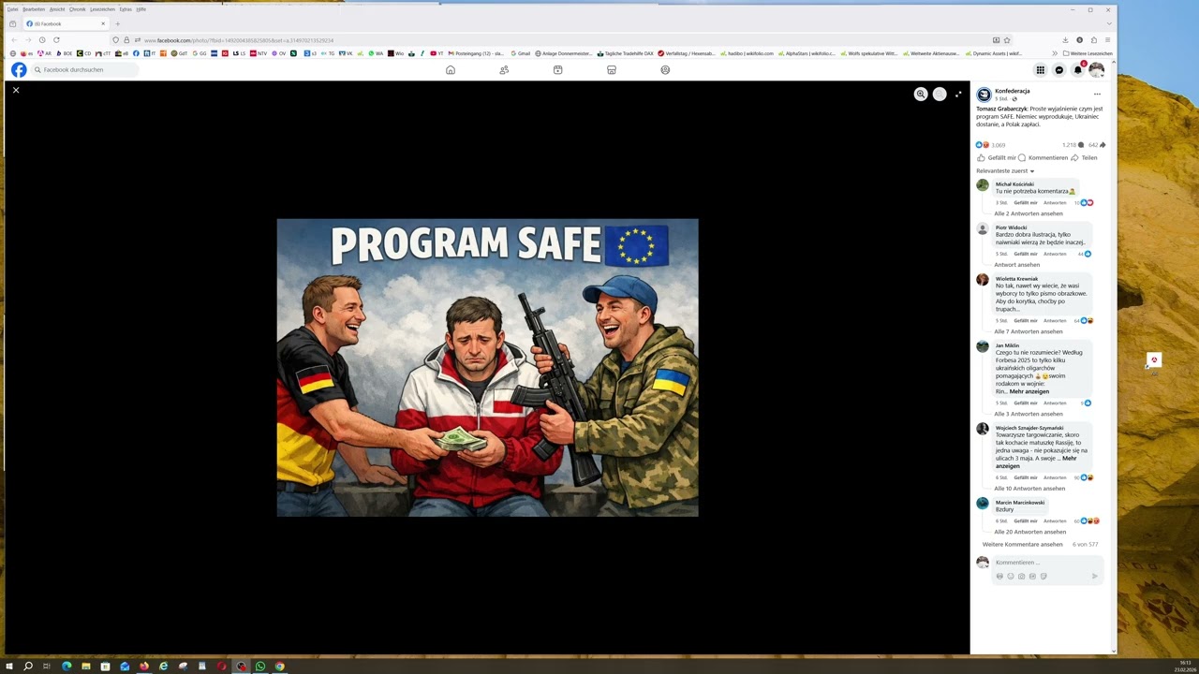Screen dimensions: 1199x674
Task: Enter fullscreen photo mode
Action: pyautogui.click(x=958, y=94)
